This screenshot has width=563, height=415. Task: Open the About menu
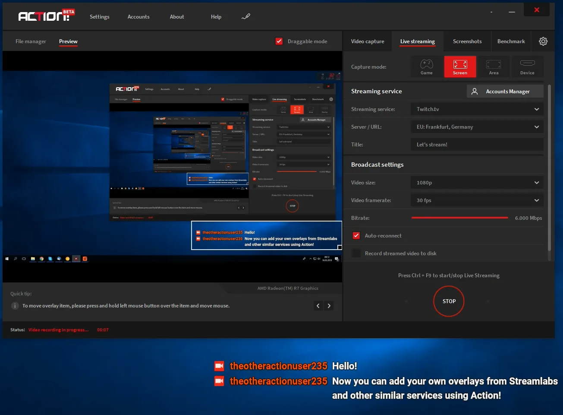click(x=177, y=17)
